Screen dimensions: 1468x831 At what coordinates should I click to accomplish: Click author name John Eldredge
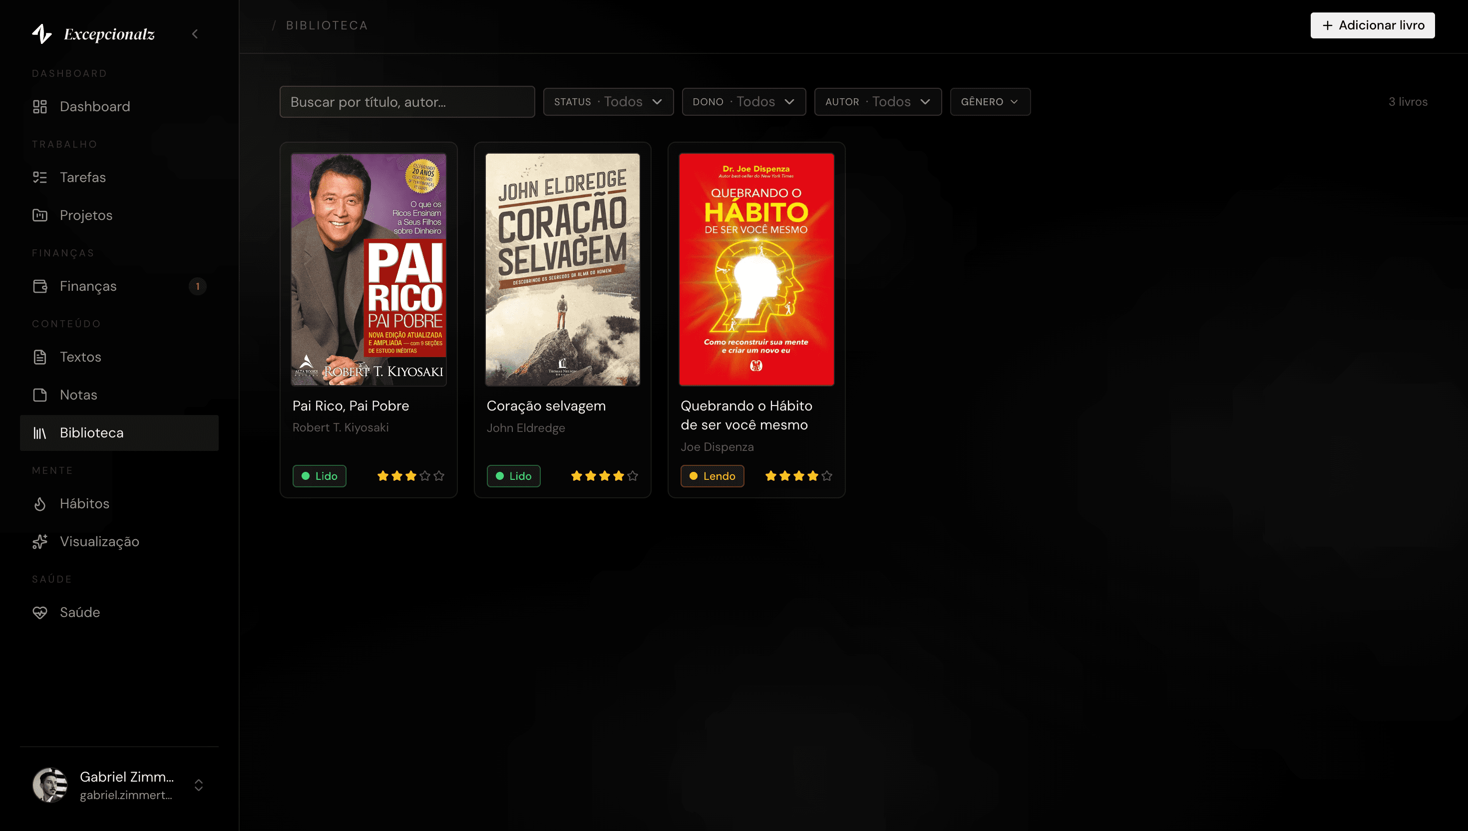pos(525,427)
